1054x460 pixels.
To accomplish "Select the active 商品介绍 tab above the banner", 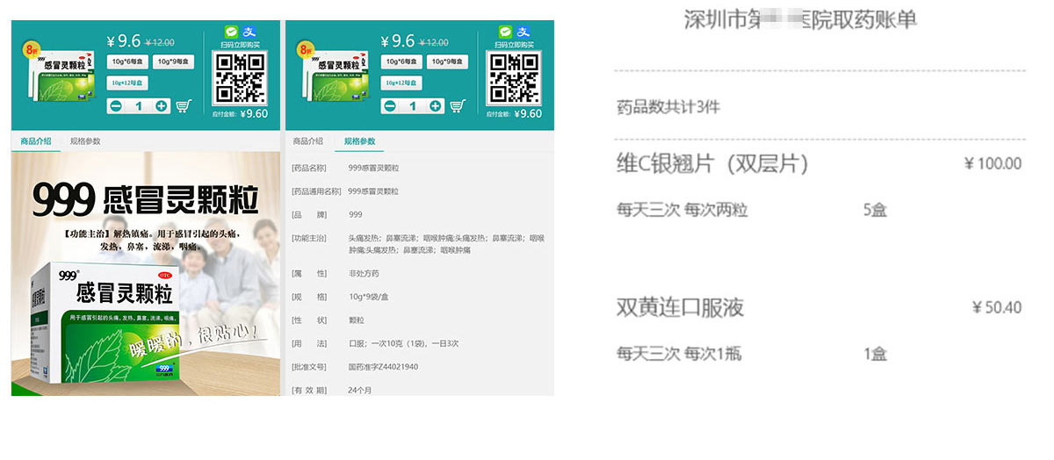I will (x=36, y=141).
